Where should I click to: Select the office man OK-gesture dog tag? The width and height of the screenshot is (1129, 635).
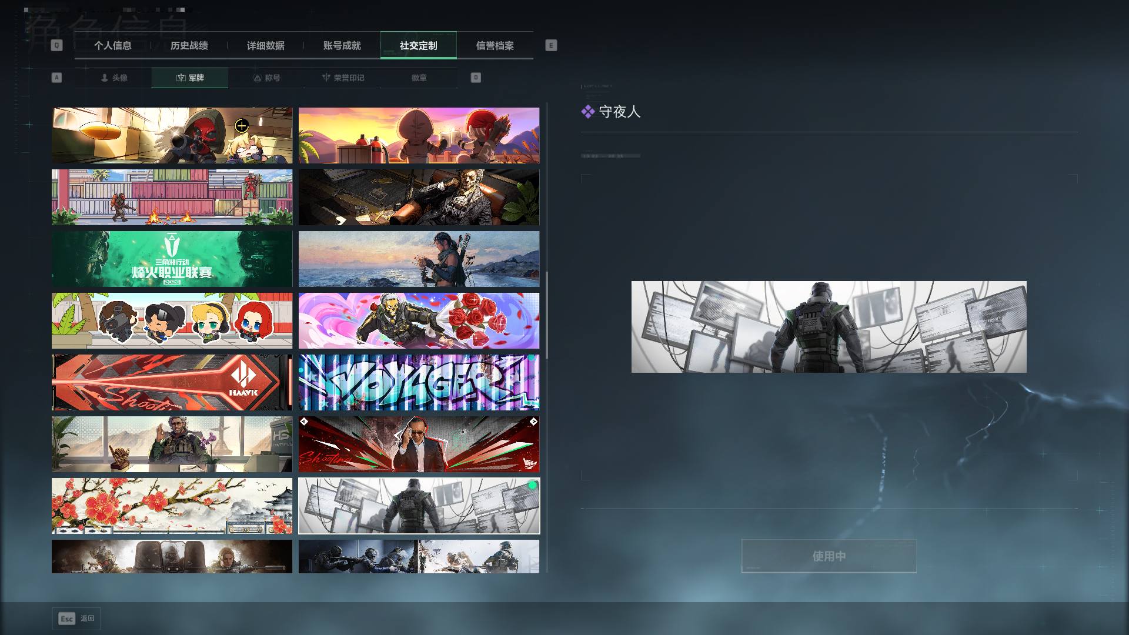tap(172, 444)
